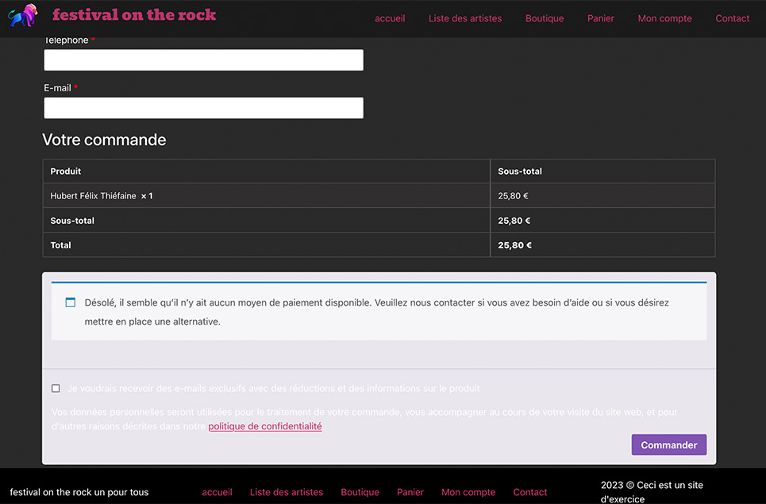The height and width of the screenshot is (504, 766).
Task: Focus the Téléphone input field
Action: point(204,60)
